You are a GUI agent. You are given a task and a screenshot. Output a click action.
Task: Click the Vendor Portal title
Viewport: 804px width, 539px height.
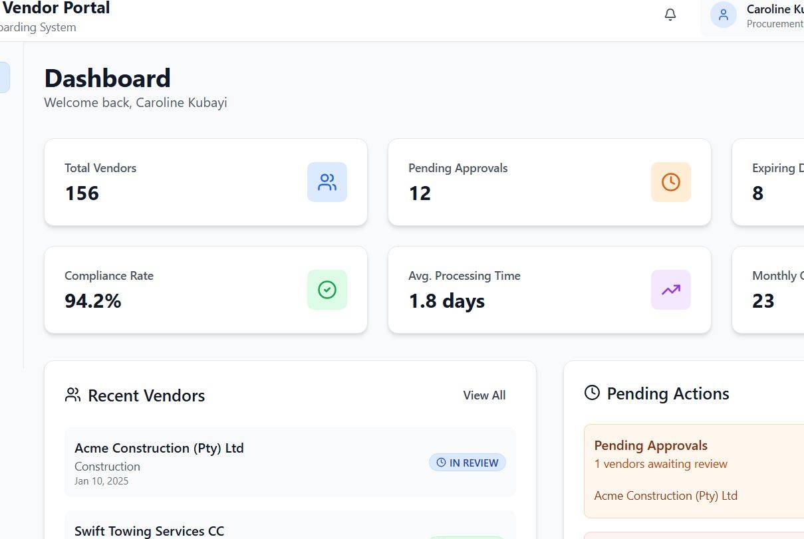tap(56, 9)
